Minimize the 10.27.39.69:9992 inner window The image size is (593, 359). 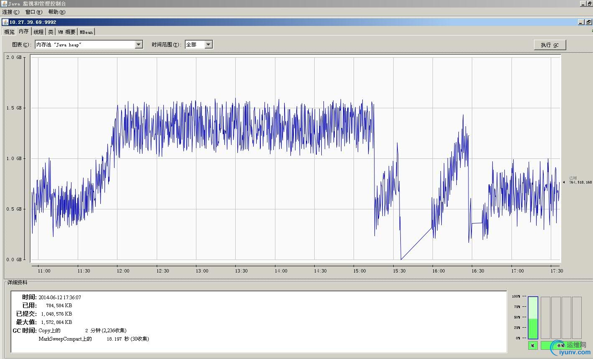581,22
